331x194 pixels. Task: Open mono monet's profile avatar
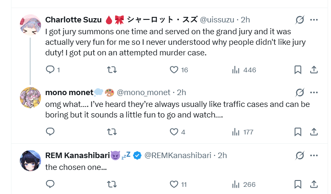pyautogui.click(x=30, y=98)
